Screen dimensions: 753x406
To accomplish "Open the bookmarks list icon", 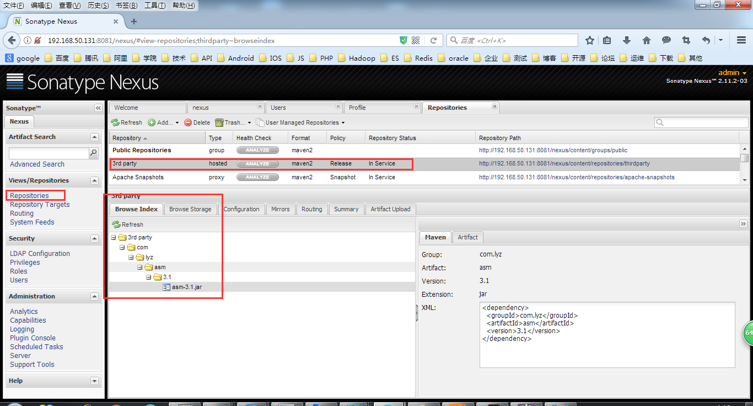I will coord(607,40).
